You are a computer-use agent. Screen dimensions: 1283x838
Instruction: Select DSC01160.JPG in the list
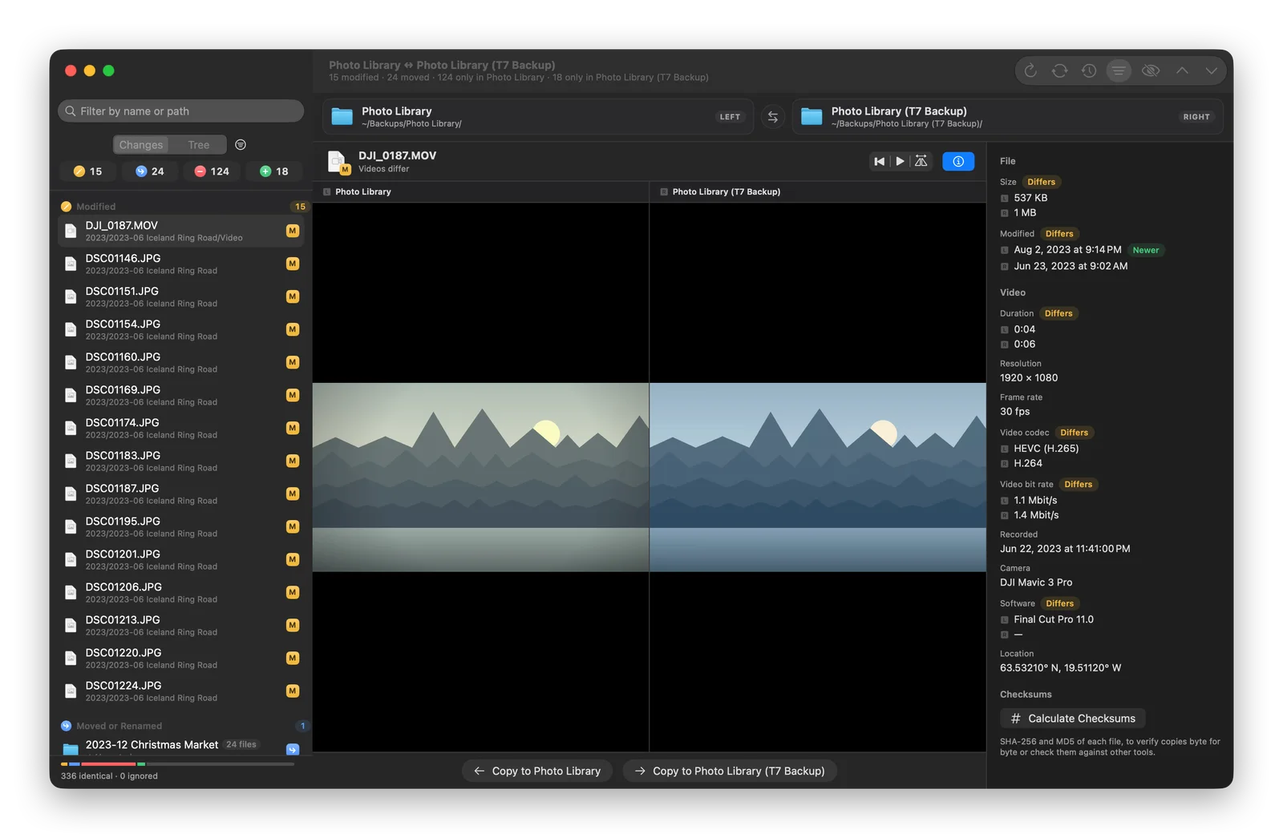coord(180,362)
